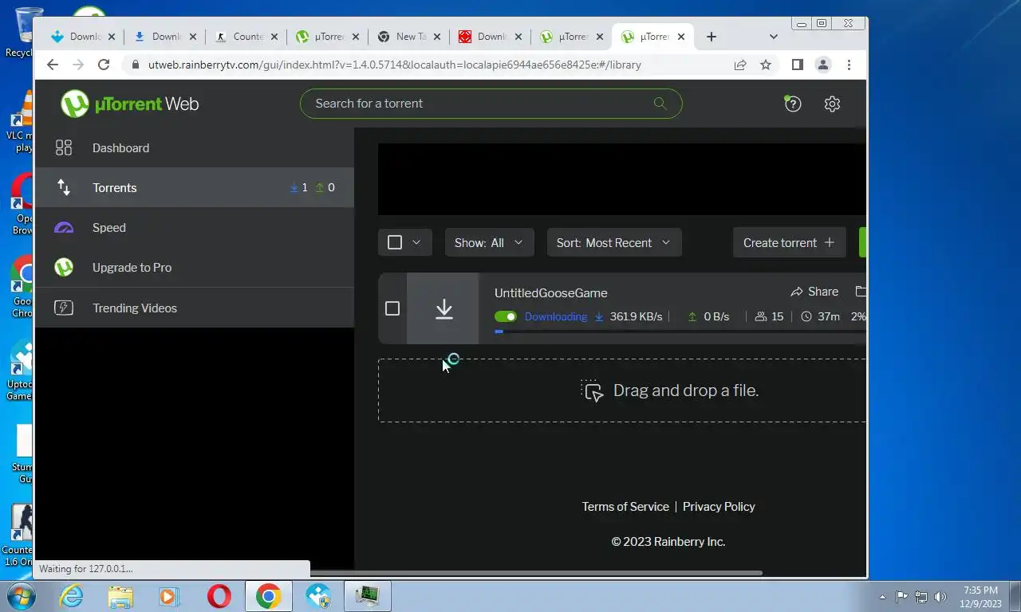Open the Dashboard sidebar item
Viewport: 1021px width, 612px height.
tap(195, 147)
